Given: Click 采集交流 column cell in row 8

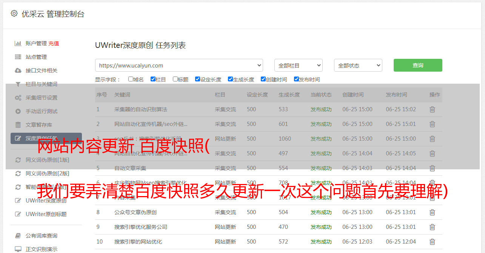Looking at the screenshot, I should click(225, 212).
